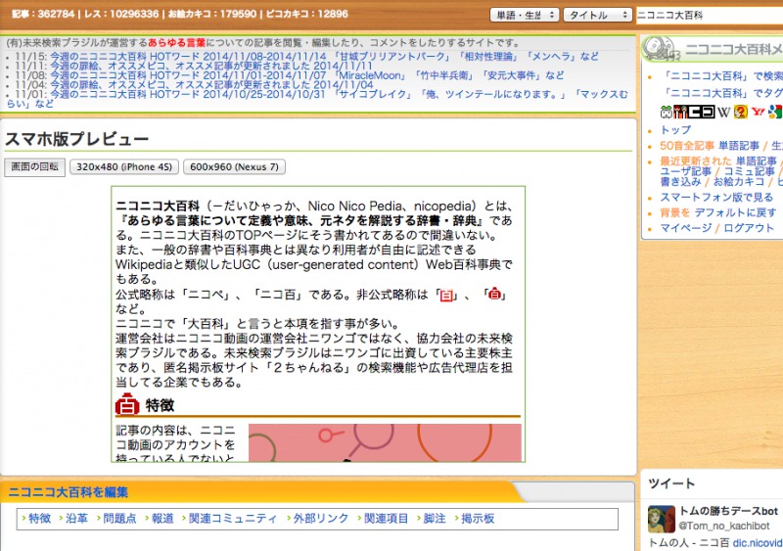Click the スマホ版プレビュー heading text
The height and width of the screenshot is (551, 783).
[76, 139]
